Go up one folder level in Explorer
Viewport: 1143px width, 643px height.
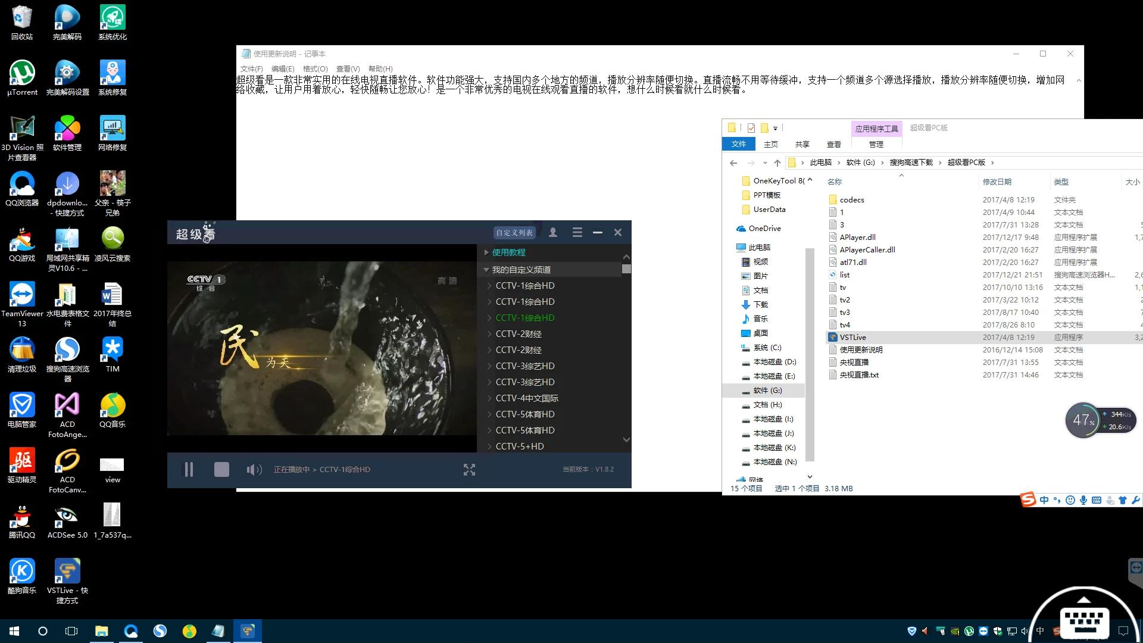point(777,163)
